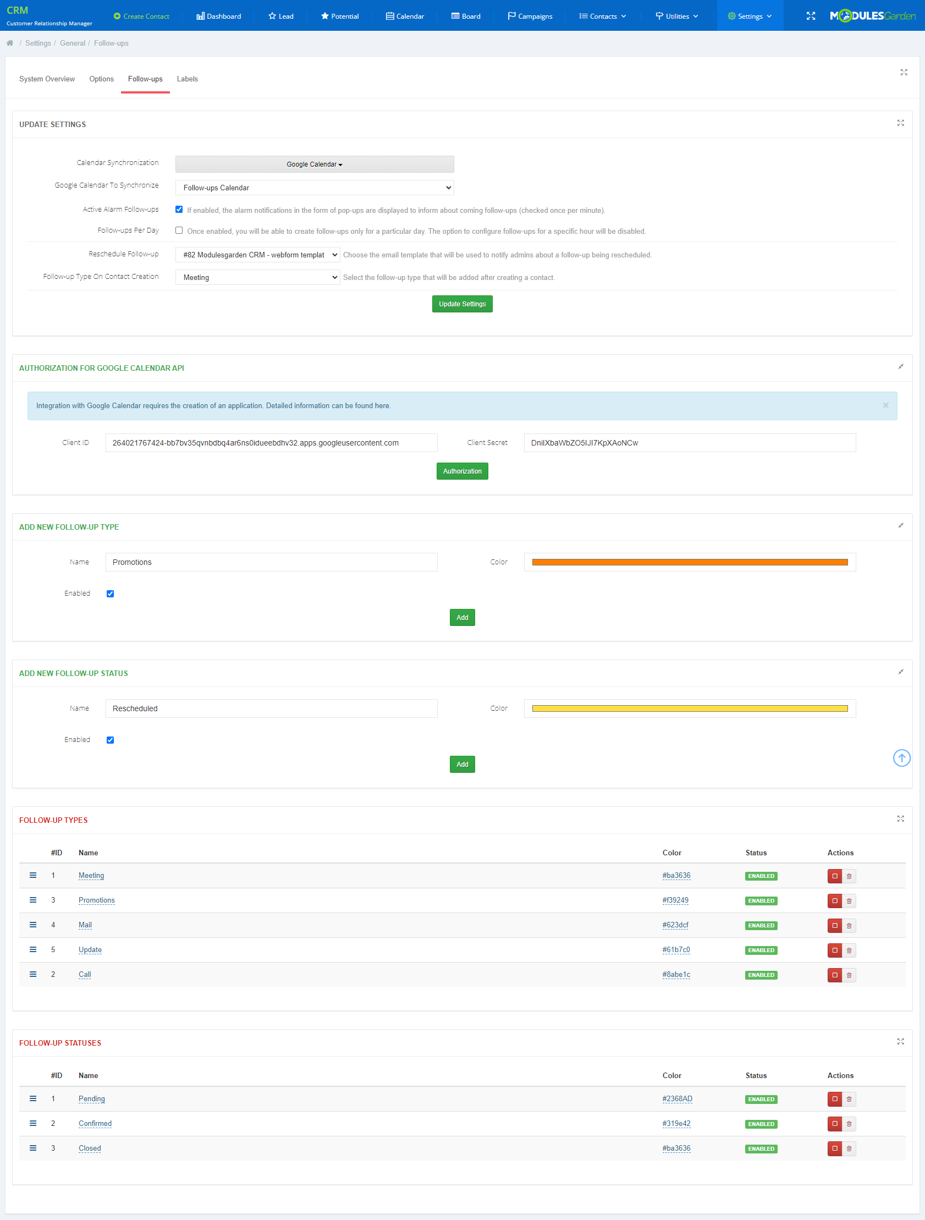Switch to the Labels tab
925x1220 pixels.
click(x=187, y=79)
